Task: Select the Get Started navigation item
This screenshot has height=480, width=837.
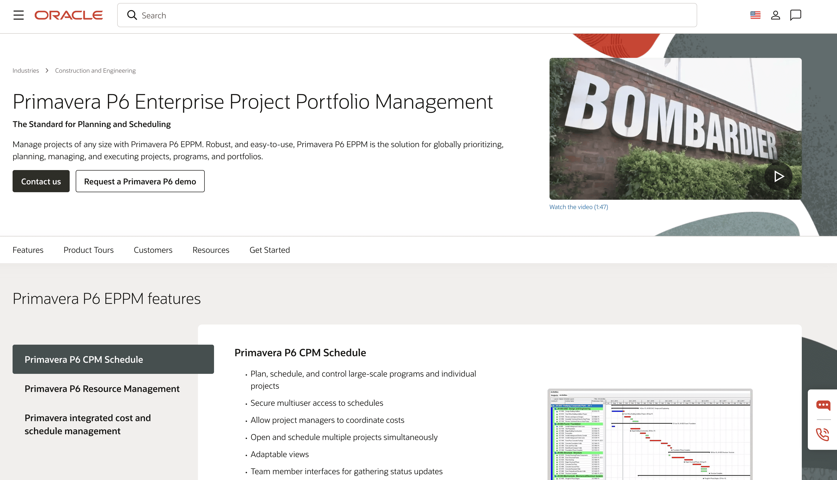Action: pos(270,250)
